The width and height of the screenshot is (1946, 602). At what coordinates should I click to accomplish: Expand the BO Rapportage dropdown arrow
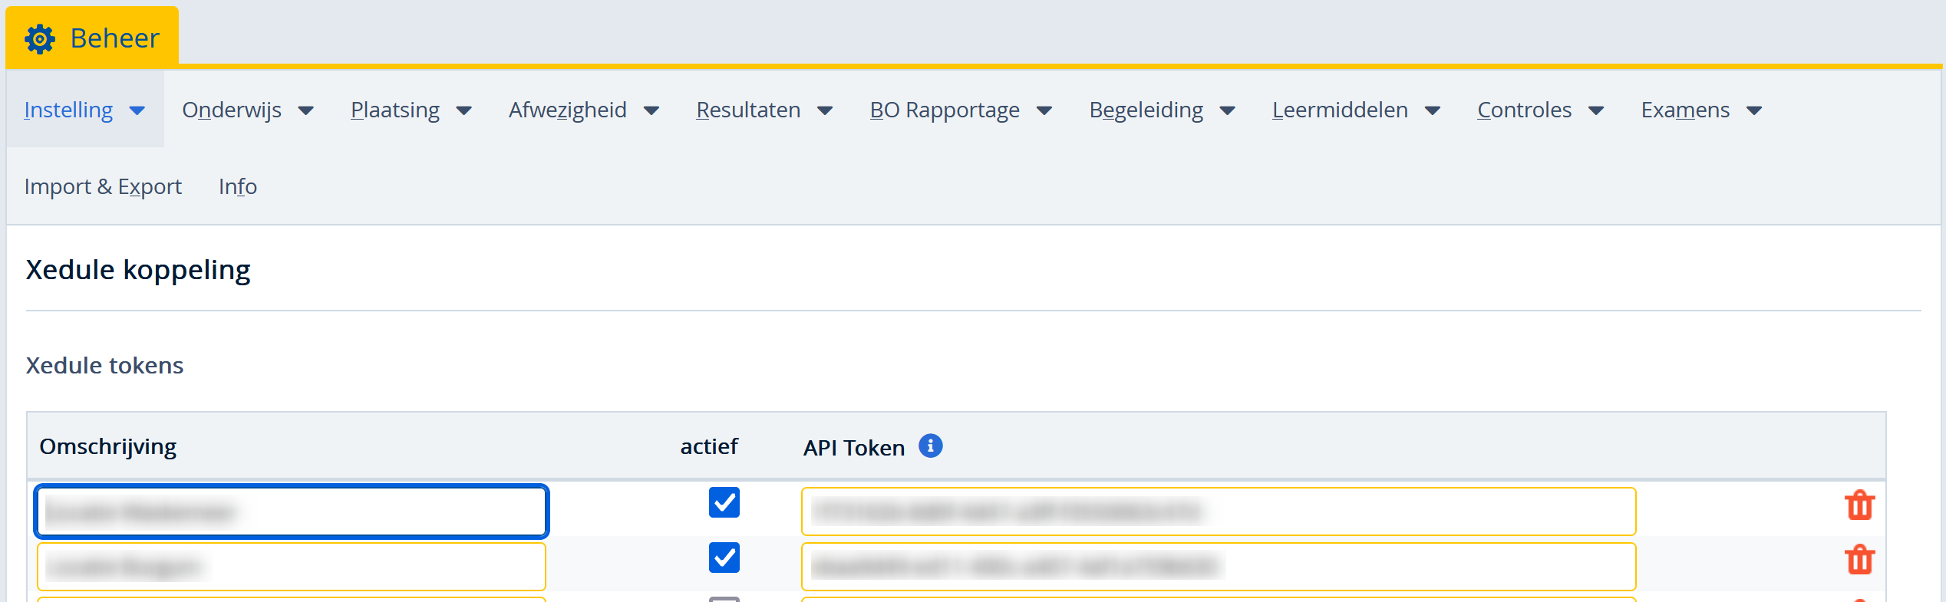coord(1044,111)
